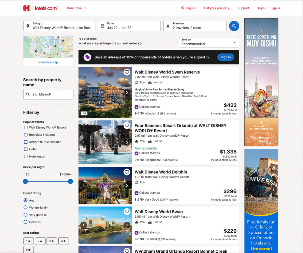The height and width of the screenshot is (253, 303).
Task: Enable the Walt Disney World Resort filter
Action: click(x=25, y=127)
